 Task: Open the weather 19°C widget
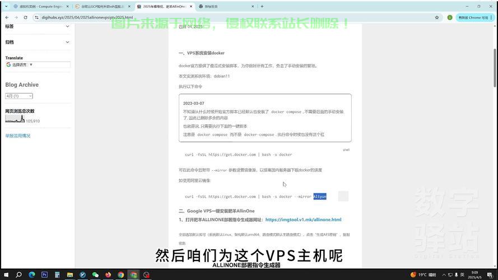coord(423,274)
